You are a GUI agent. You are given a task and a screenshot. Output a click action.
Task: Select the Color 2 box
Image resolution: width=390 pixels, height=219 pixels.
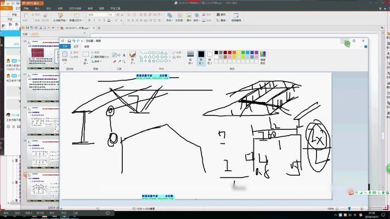coord(208,56)
